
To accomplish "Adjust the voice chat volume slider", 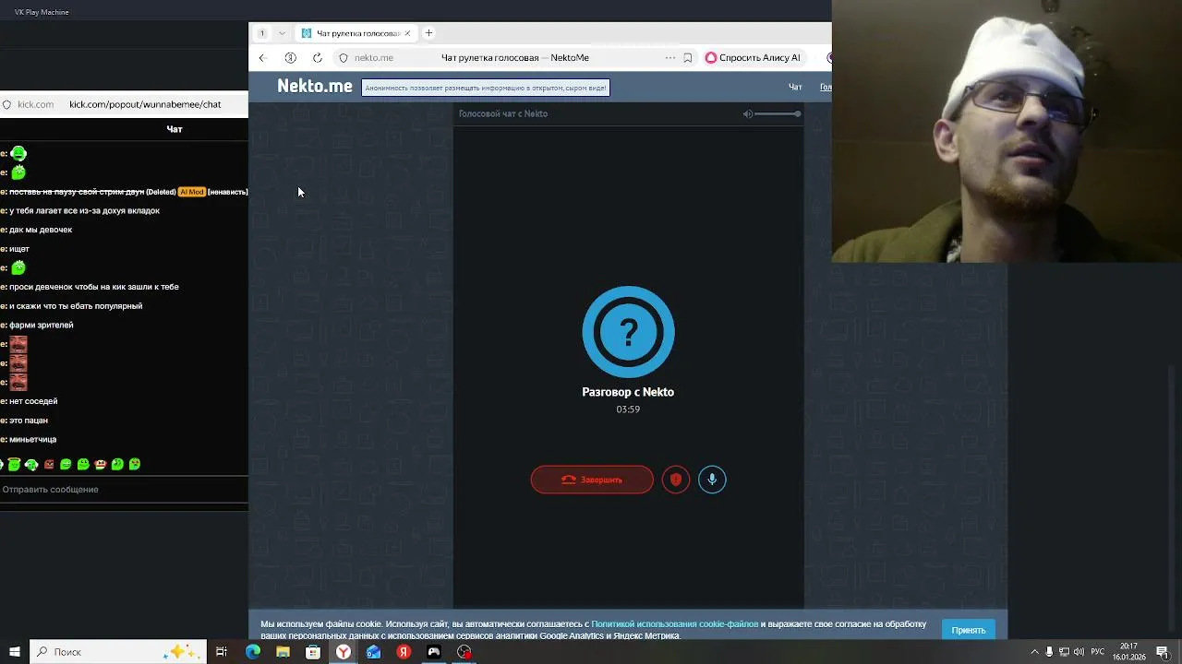I will click(x=778, y=113).
